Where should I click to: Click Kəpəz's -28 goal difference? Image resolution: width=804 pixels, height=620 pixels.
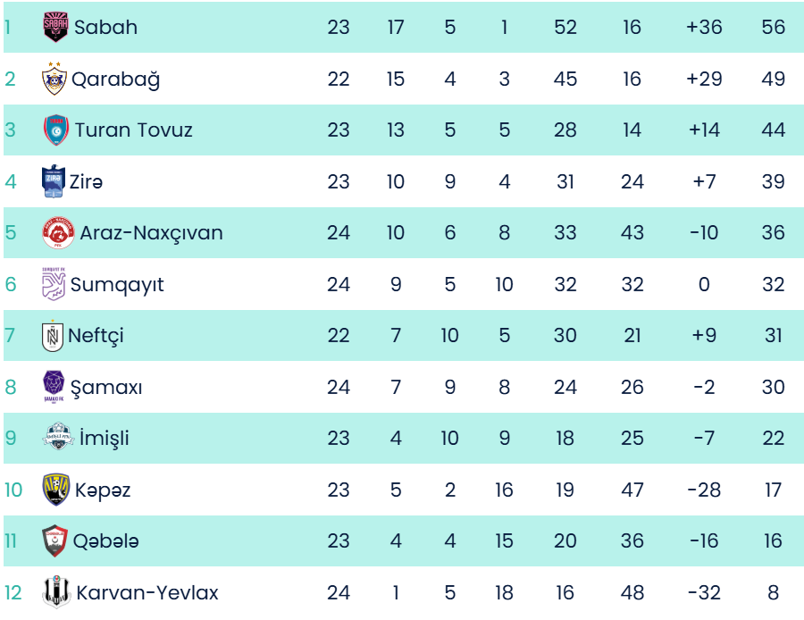704,490
